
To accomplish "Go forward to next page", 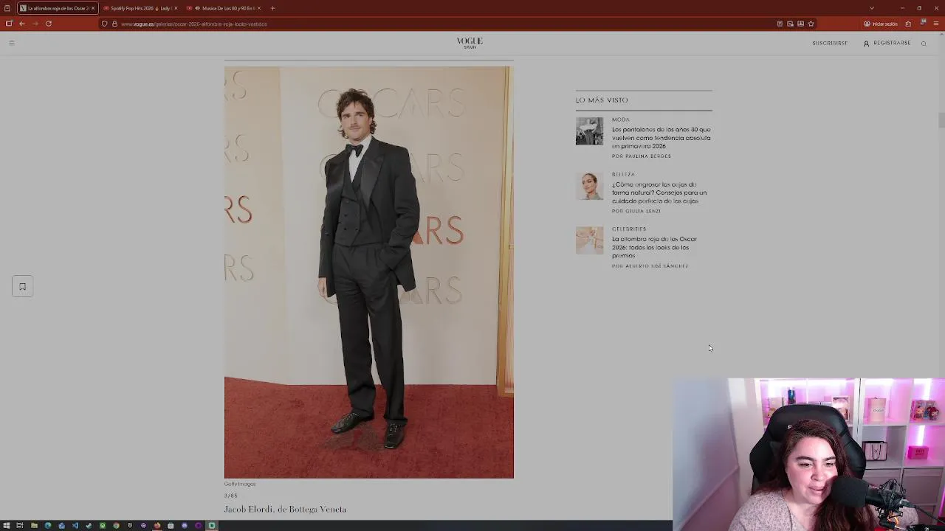I will coord(35,24).
